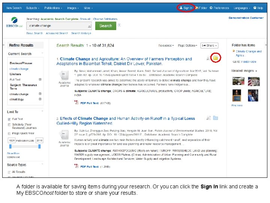Open the More dropdown menu
Screen dimensions: 270x203
pos(88,8)
